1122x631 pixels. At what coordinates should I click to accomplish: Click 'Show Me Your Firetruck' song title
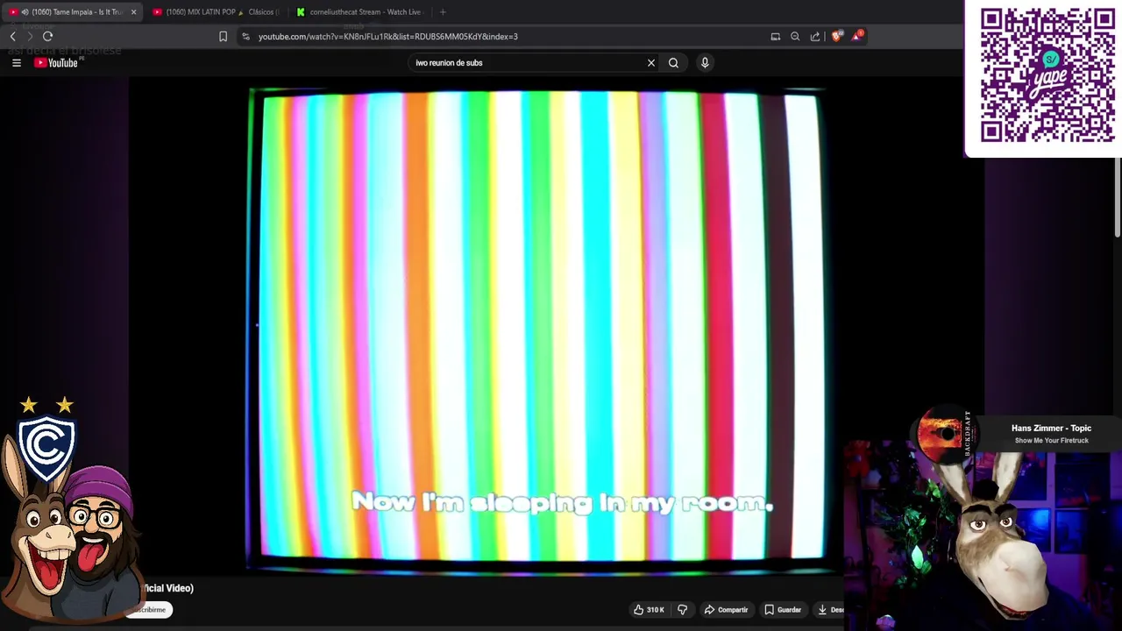tap(1051, 441)
